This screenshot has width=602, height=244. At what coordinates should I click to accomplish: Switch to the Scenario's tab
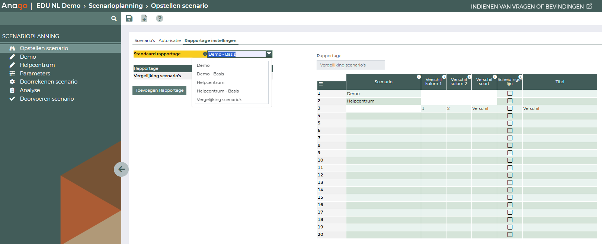(x=144, y=40)
